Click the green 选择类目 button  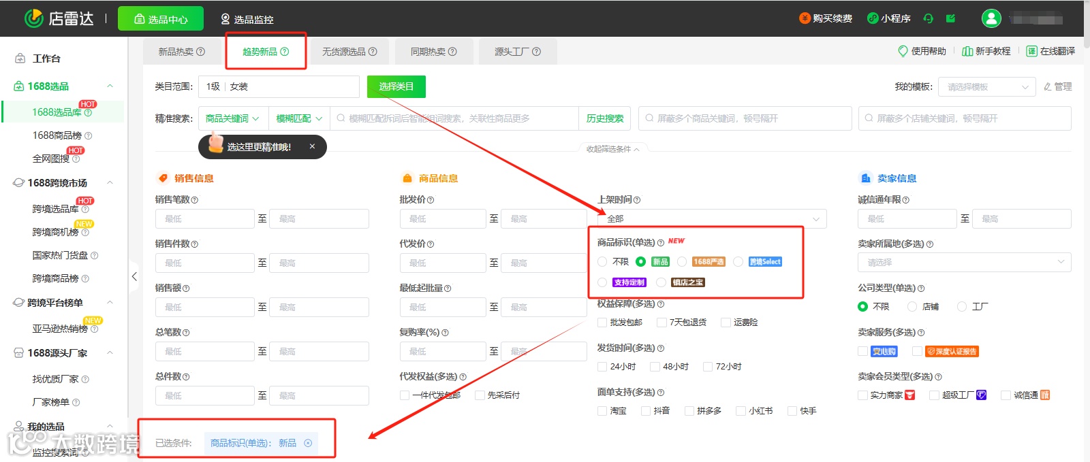point(396,86)
